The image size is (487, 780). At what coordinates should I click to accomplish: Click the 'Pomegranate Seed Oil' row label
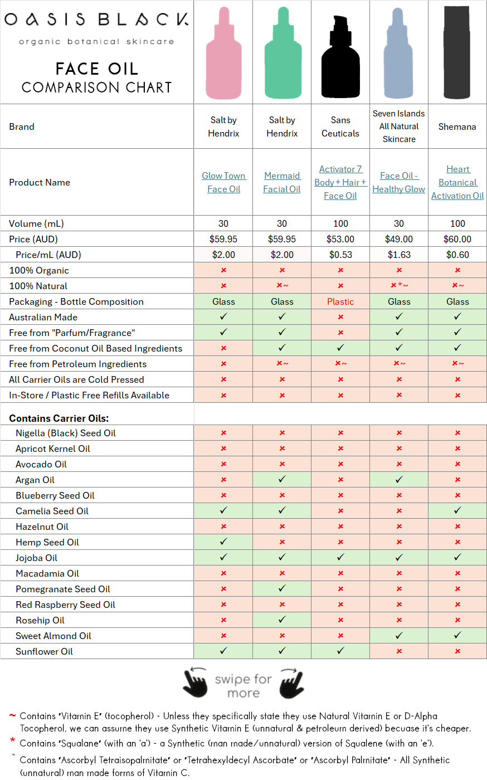[63, 589]
